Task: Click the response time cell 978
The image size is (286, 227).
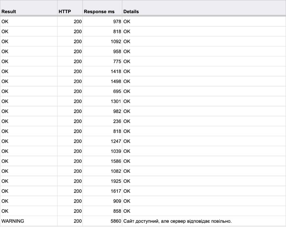Action: 102,22
